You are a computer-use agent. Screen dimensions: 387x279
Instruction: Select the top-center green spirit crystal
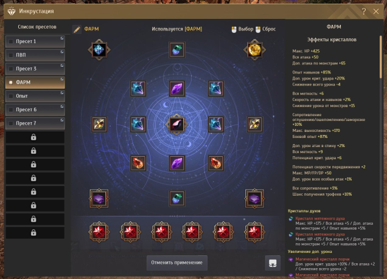tap(176, 50)
